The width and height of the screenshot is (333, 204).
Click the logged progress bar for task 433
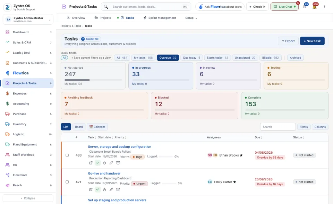coord(166,156)
